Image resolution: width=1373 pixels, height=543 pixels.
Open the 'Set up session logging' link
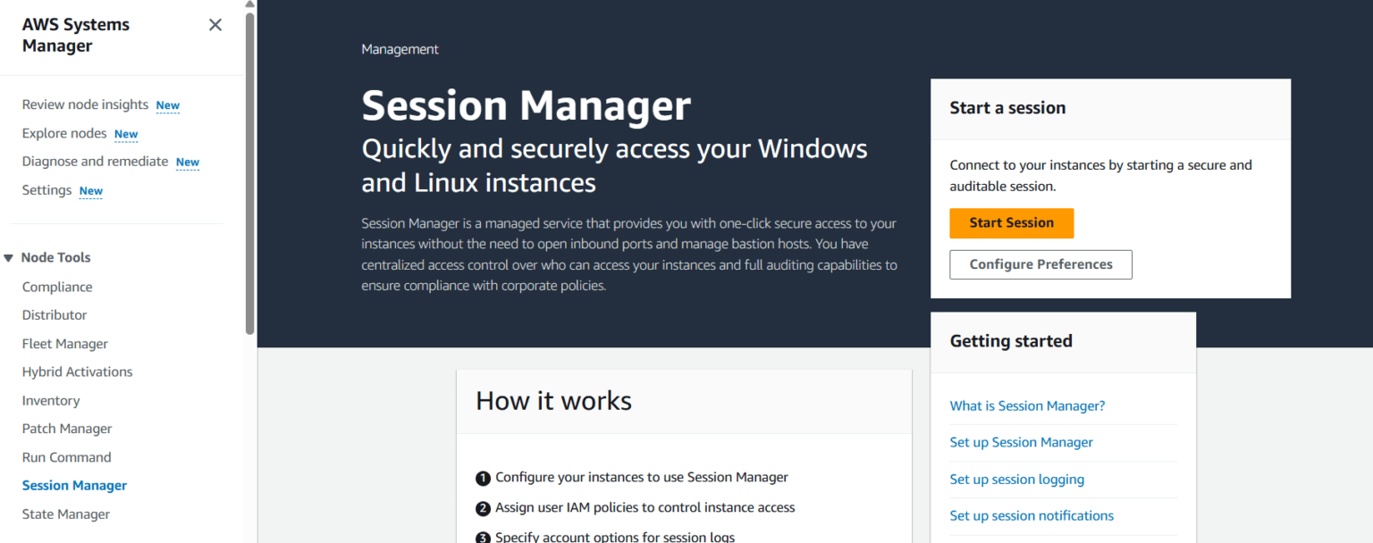point(1016,480)
